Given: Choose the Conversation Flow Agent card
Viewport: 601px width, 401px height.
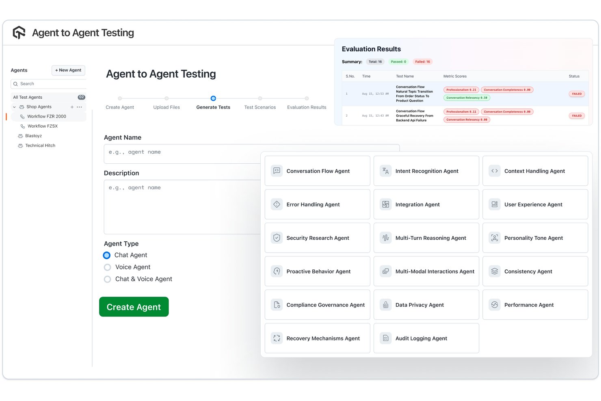Looking at the screenshot, I should [318, 171].
